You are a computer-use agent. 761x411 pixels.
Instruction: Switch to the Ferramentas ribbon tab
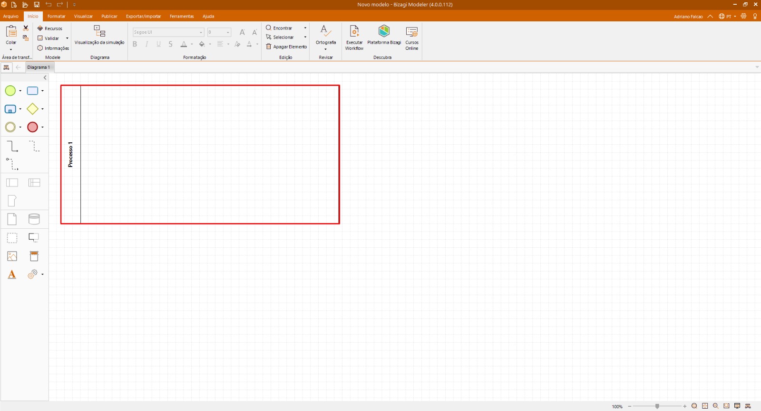tap(182, 16)
